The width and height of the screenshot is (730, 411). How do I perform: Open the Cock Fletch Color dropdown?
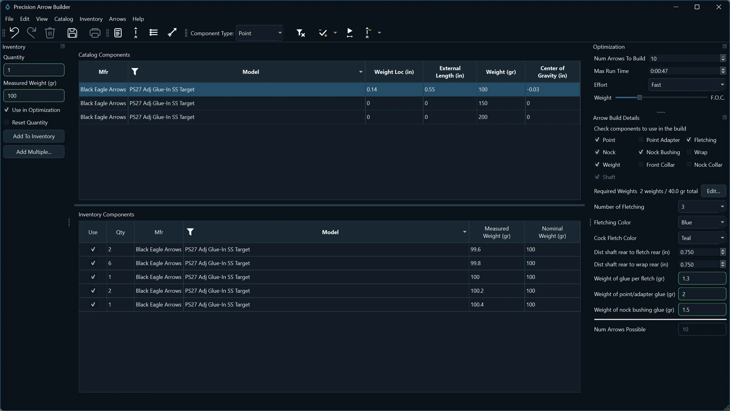pos(702,238)
